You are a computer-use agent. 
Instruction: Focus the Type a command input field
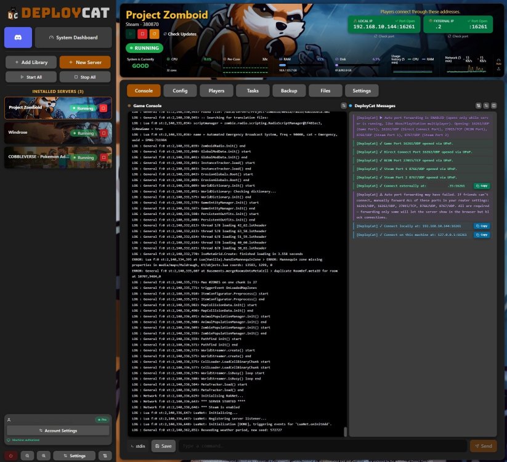click(x=323, y=446)
